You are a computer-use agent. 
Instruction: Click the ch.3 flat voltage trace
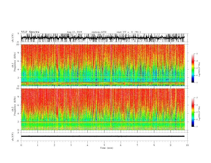(x=103, y=136)
